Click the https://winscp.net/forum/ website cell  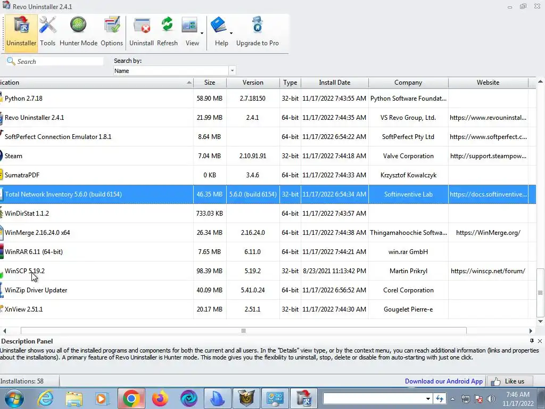click(x=488, y=271)
